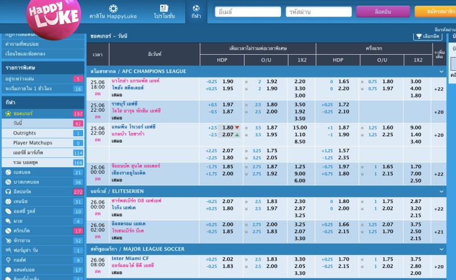Click the golf sport icon
The image size is (456, 280).
pos(8,260)
